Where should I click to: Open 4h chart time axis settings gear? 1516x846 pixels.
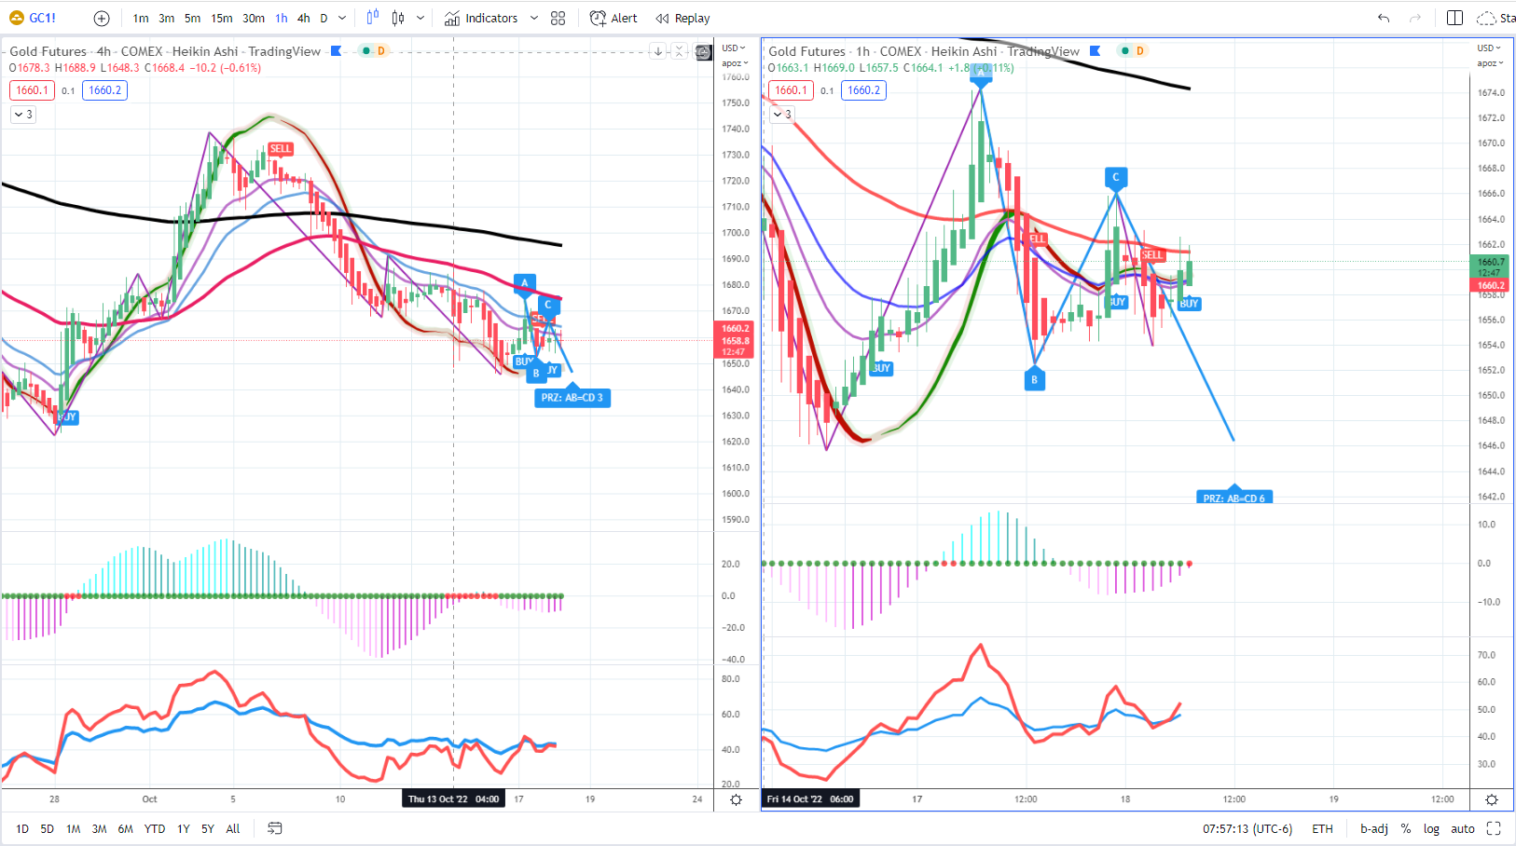pos(736,799)
